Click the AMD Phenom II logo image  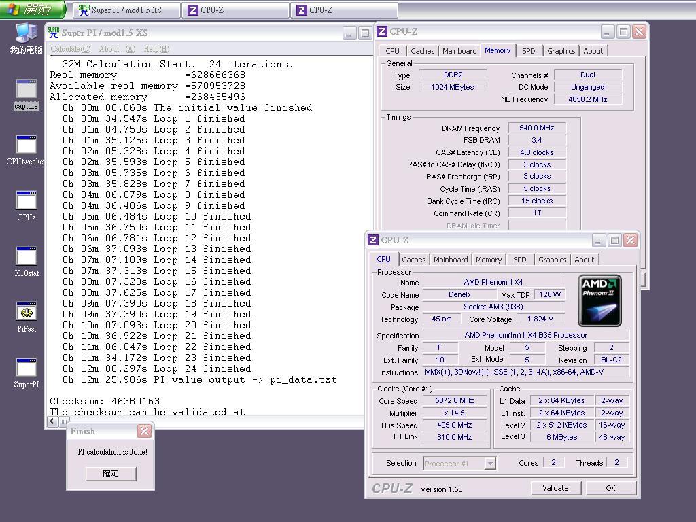pyautogui.click(x=599, y=300)
